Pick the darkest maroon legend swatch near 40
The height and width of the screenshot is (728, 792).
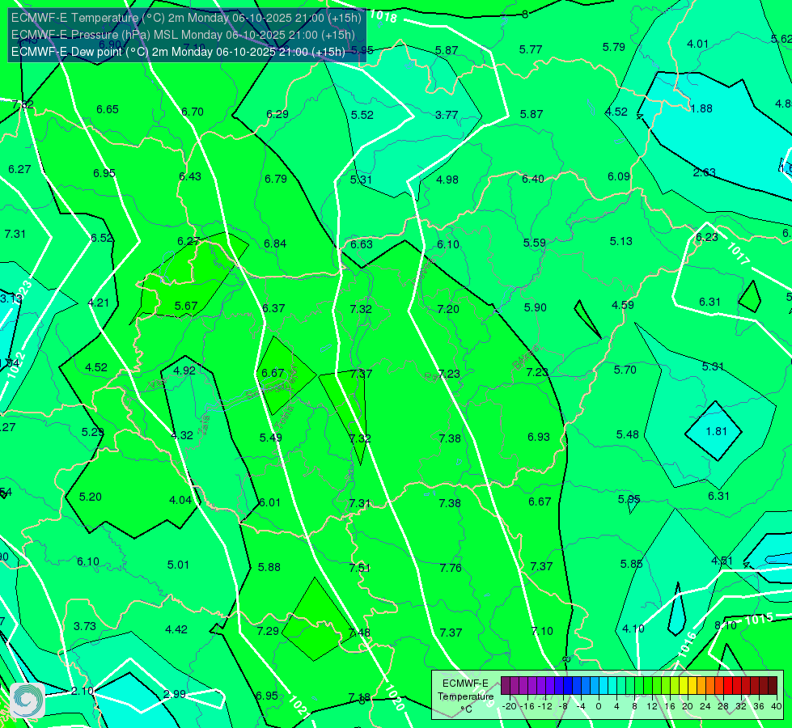pyautogui.click(x=773, y=686)
